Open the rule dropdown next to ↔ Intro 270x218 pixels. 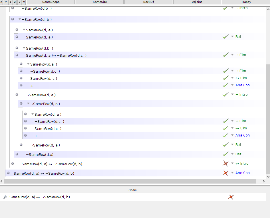[232, 163]
